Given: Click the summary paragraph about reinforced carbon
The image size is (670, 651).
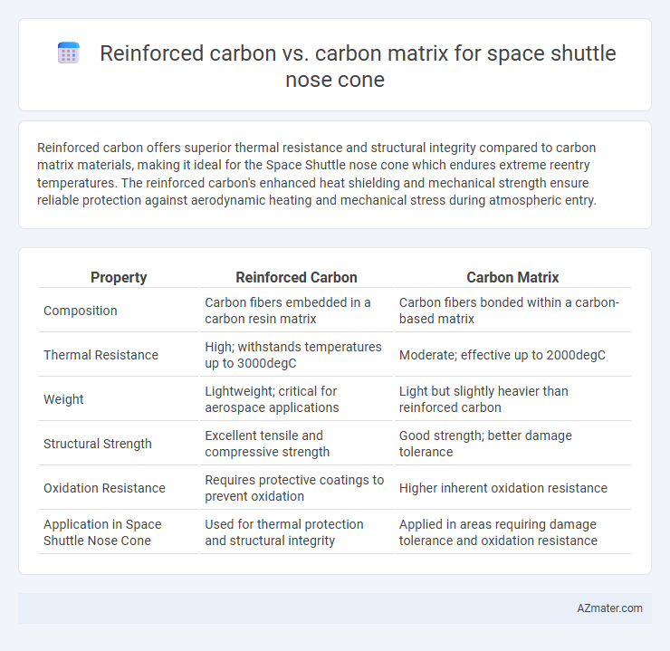Looking at the screenshot, I should 316,174.
